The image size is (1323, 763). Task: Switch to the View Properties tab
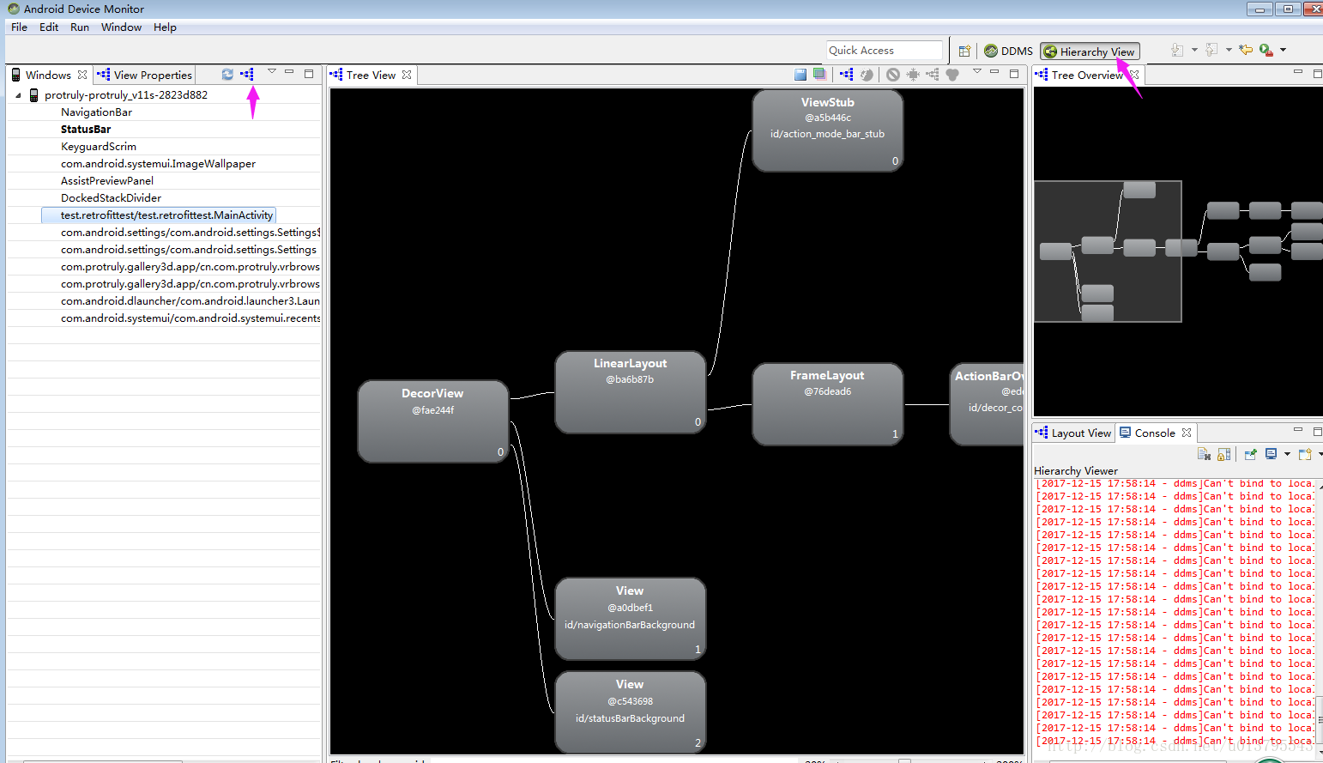coord(145,75)
